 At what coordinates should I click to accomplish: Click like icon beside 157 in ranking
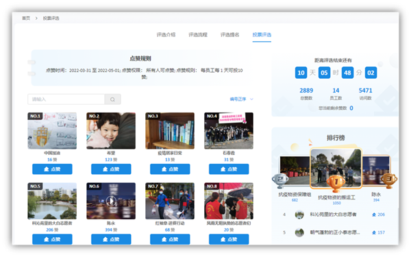[374, 232]
